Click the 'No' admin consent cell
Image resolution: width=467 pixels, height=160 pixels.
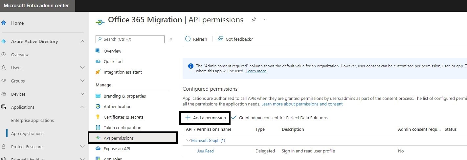point(401,151)
